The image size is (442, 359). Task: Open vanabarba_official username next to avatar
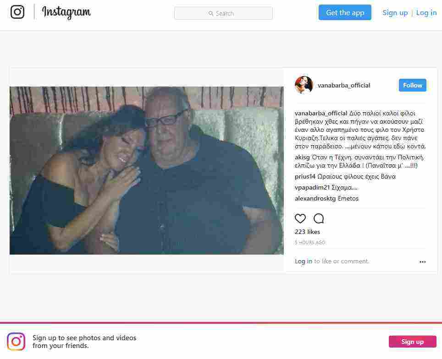coord(344,85)
